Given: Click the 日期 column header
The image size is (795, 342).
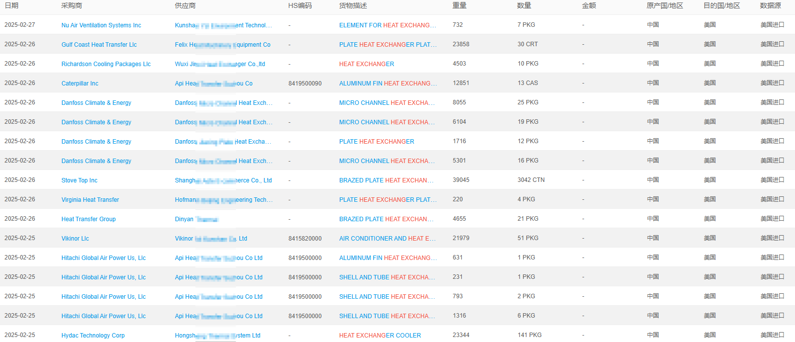Looking at the screenshot, I should (x=11, y=5).
